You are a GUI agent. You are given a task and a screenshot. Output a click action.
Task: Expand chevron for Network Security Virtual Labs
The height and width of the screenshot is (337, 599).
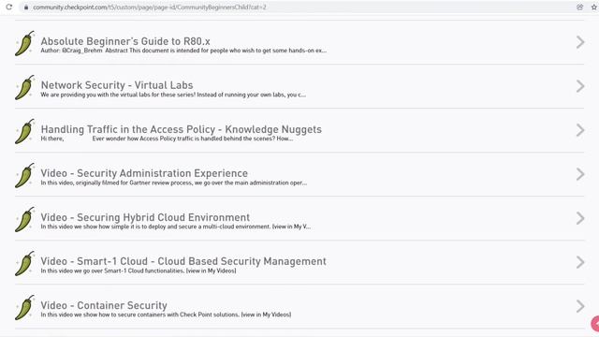coord(580,86)
